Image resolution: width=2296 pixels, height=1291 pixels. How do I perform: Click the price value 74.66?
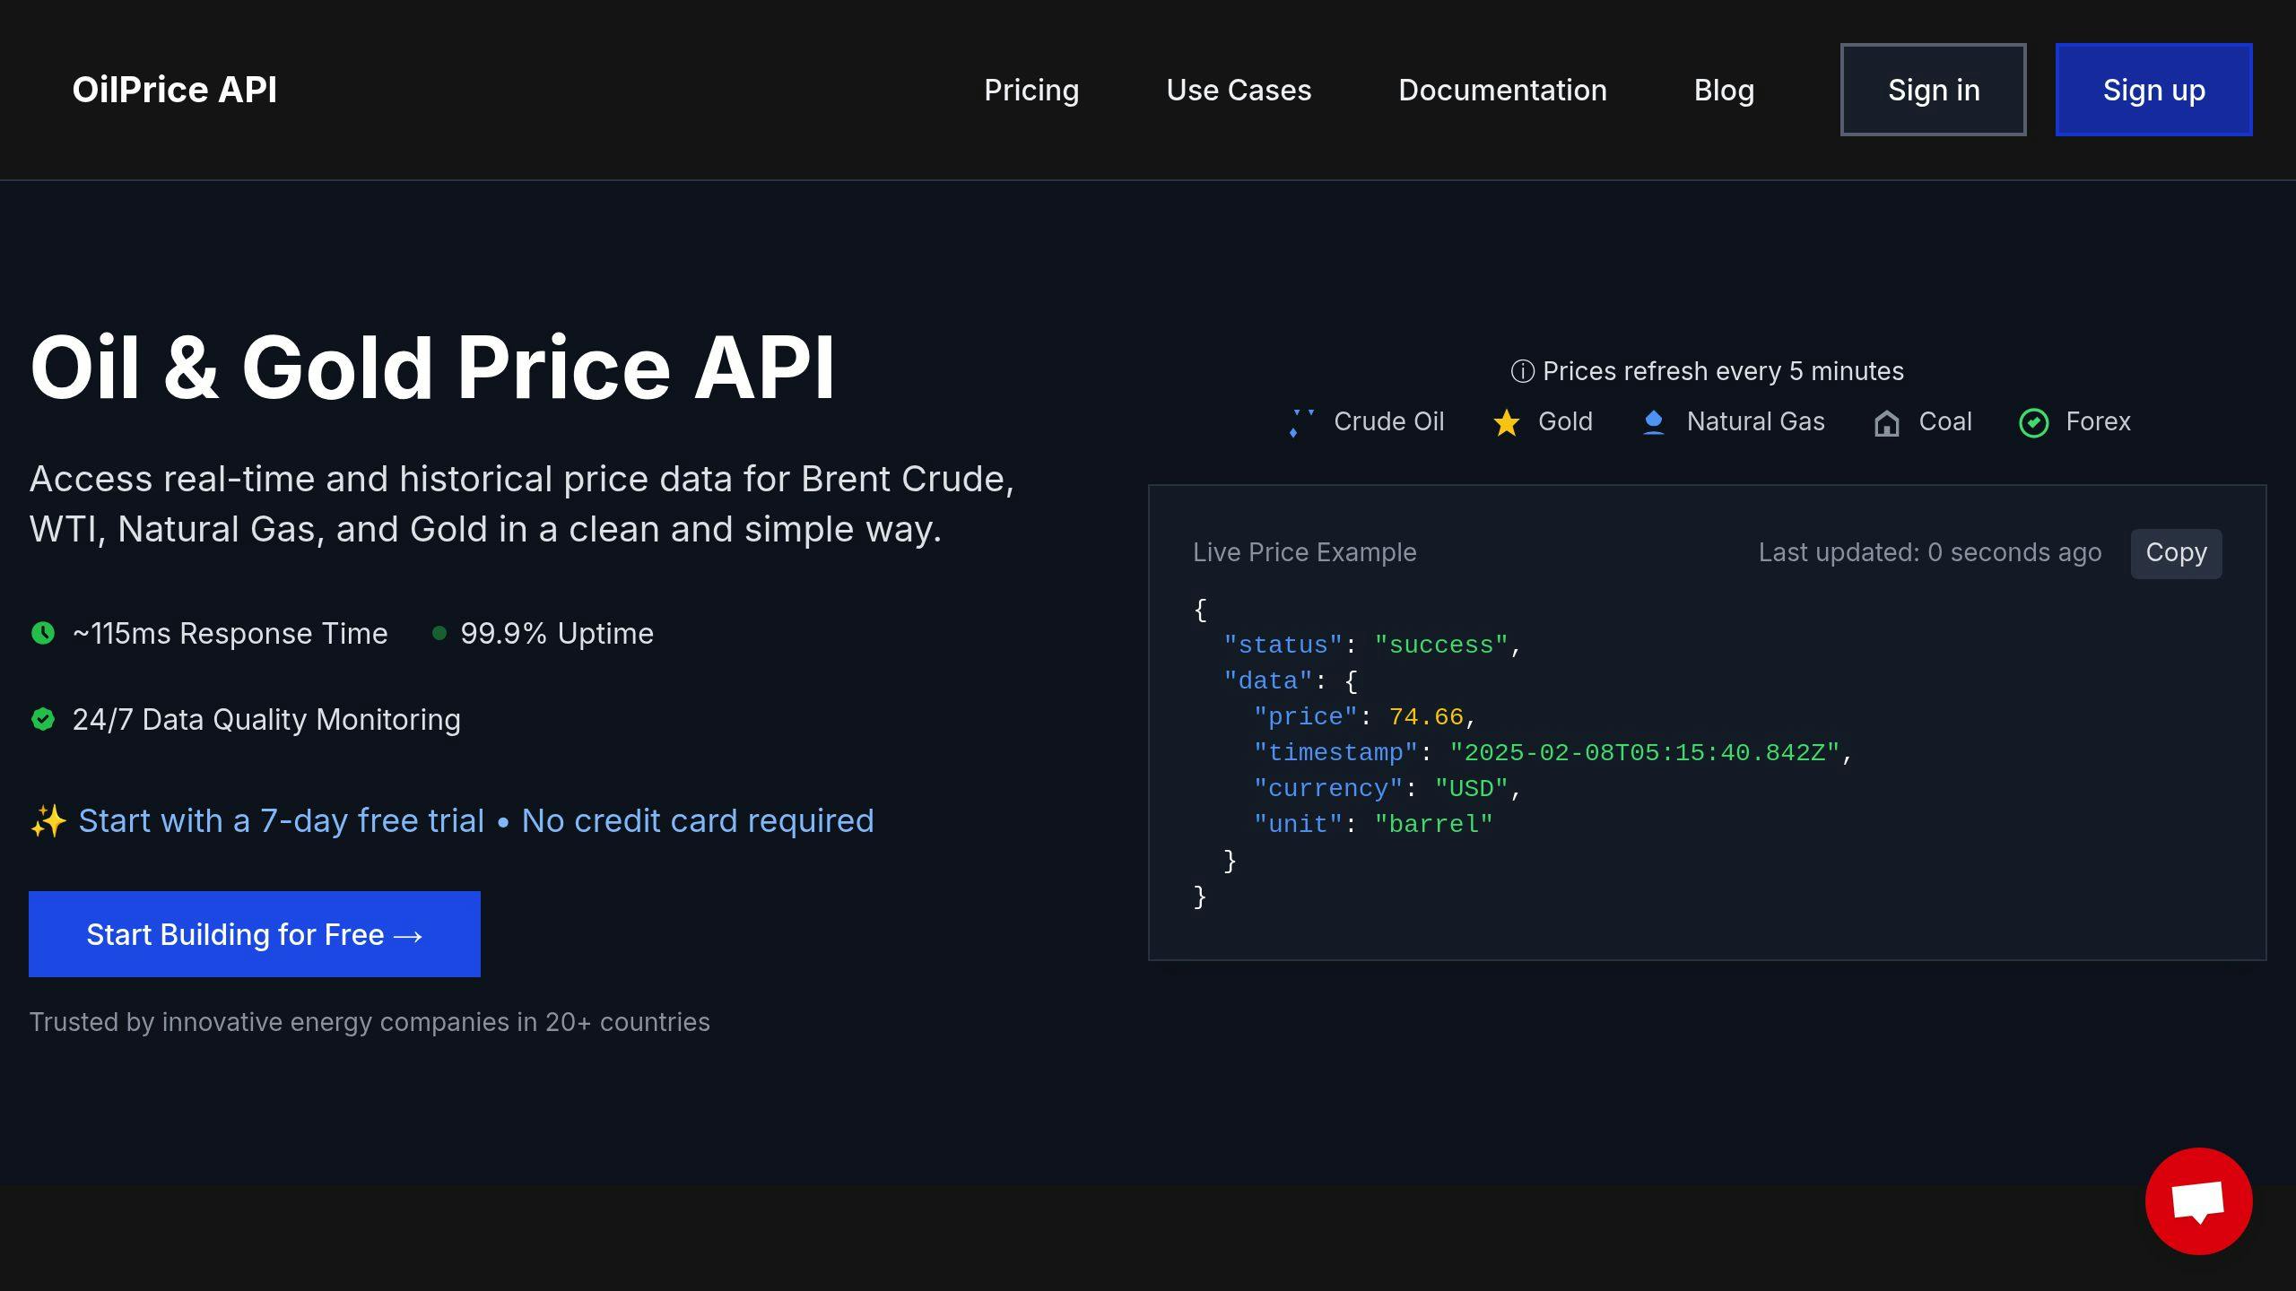pyautogui.click(x=1426, y=717)
